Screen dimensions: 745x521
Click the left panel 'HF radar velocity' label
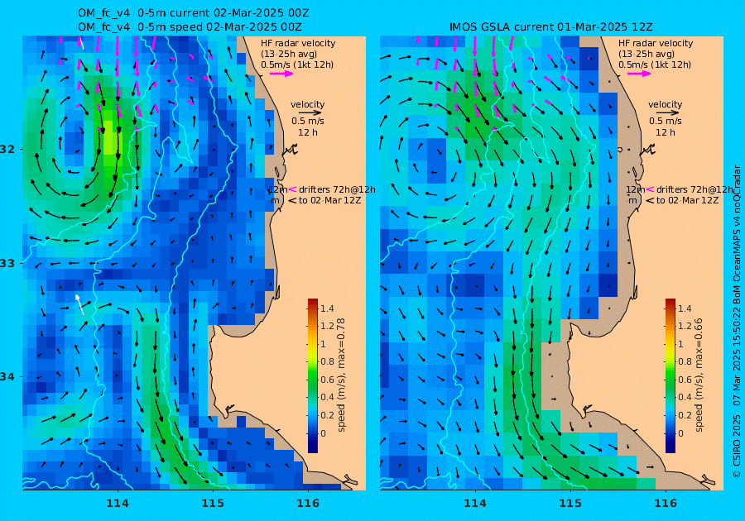298,43
